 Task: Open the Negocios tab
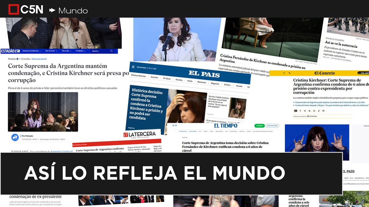click(215, 84)
